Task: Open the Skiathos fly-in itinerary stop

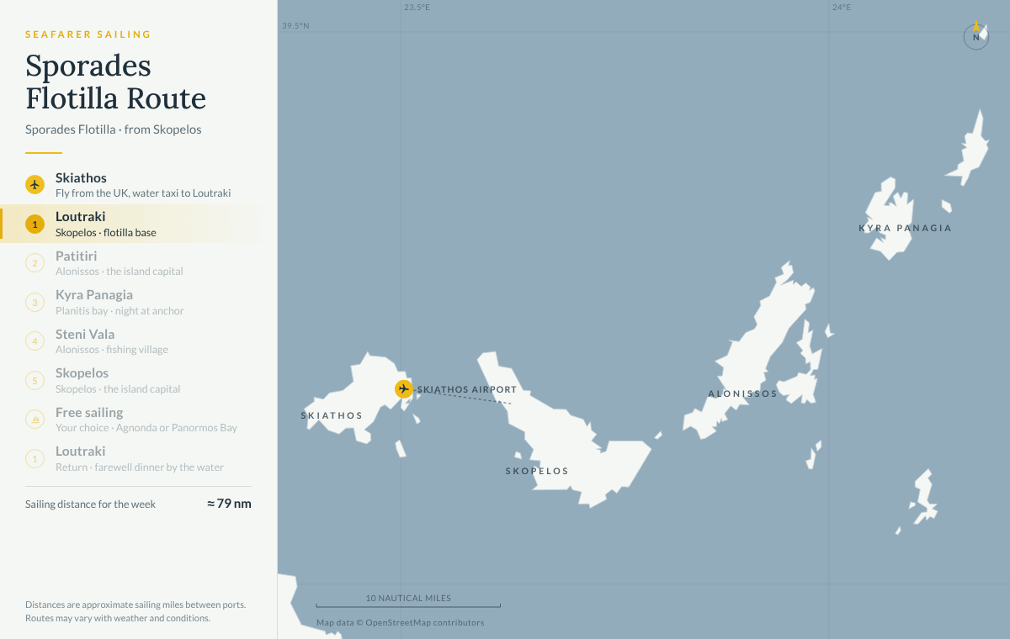Action: tap(131, 185)
